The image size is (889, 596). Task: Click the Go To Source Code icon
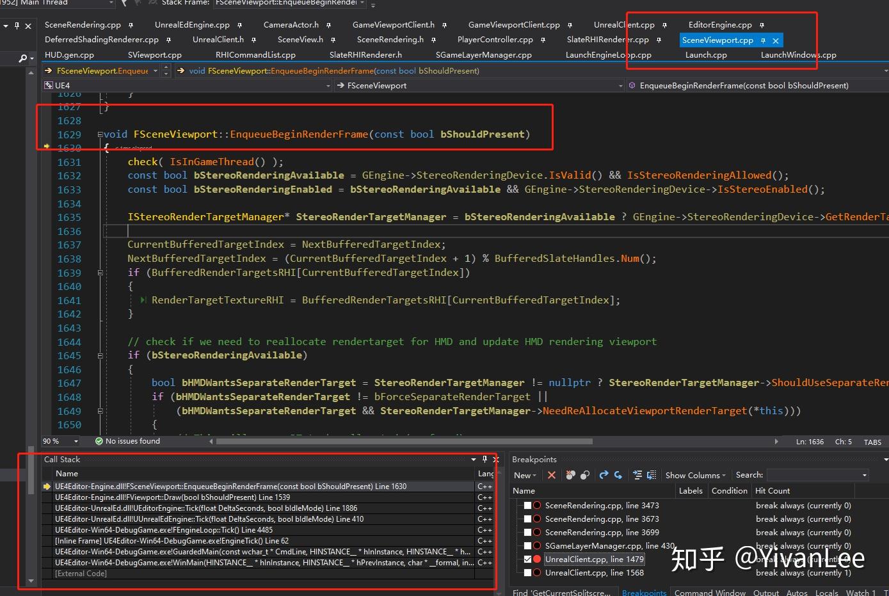point(637,475)
